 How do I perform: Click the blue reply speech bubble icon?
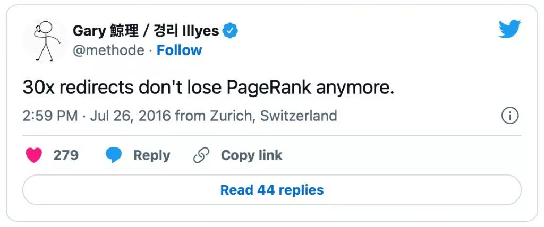point(114,155)
